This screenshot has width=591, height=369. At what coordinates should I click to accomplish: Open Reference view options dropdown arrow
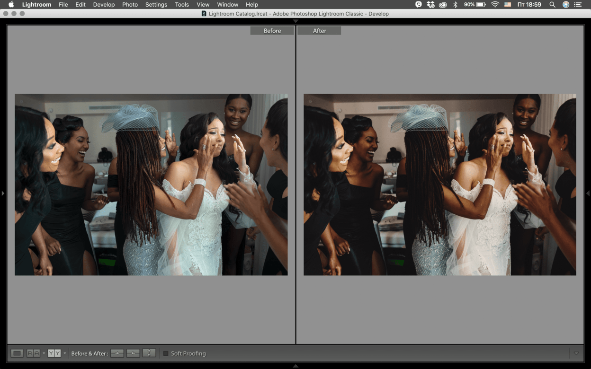44,353
